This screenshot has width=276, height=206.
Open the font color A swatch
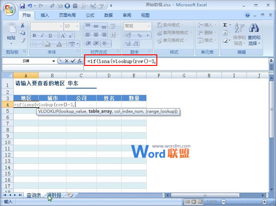(59, 44)
